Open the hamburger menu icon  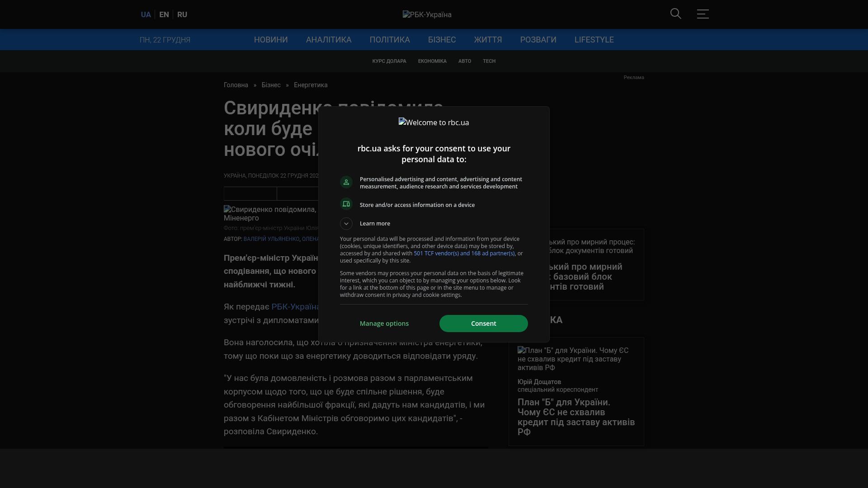703,14
